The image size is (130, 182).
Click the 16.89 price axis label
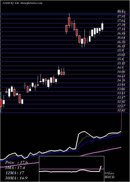pos(121,34)
